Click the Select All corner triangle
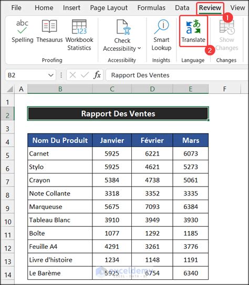 click(10, 89)
